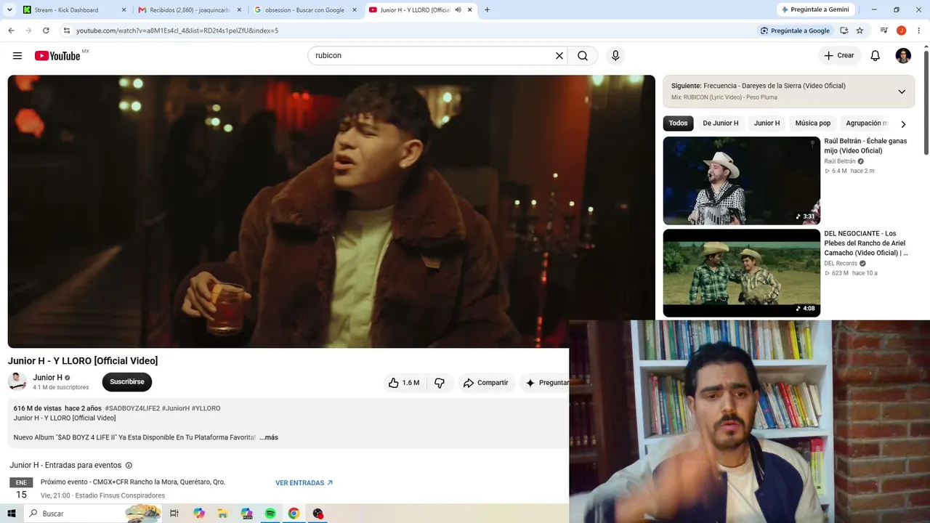Go back to the previous page
The image size is (930, 523).
pos(11,31)
